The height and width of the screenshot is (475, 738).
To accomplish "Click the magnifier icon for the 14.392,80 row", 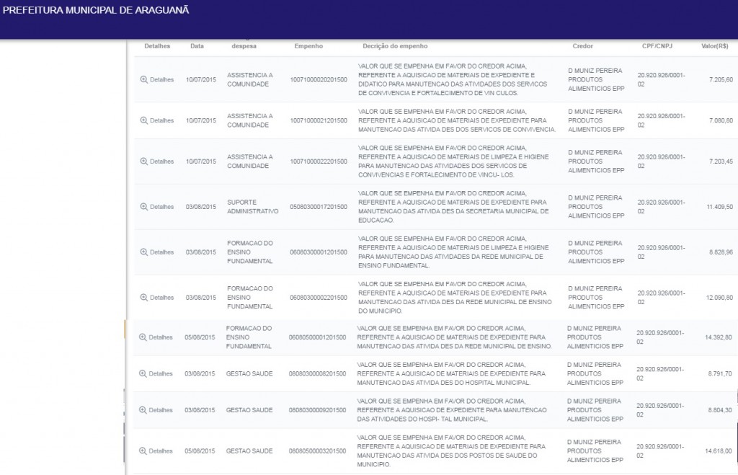I will tap(143, 337).
